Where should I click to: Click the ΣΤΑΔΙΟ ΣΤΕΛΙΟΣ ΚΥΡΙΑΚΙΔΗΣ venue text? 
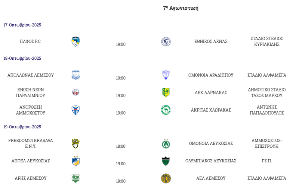[x=266, y=41]
